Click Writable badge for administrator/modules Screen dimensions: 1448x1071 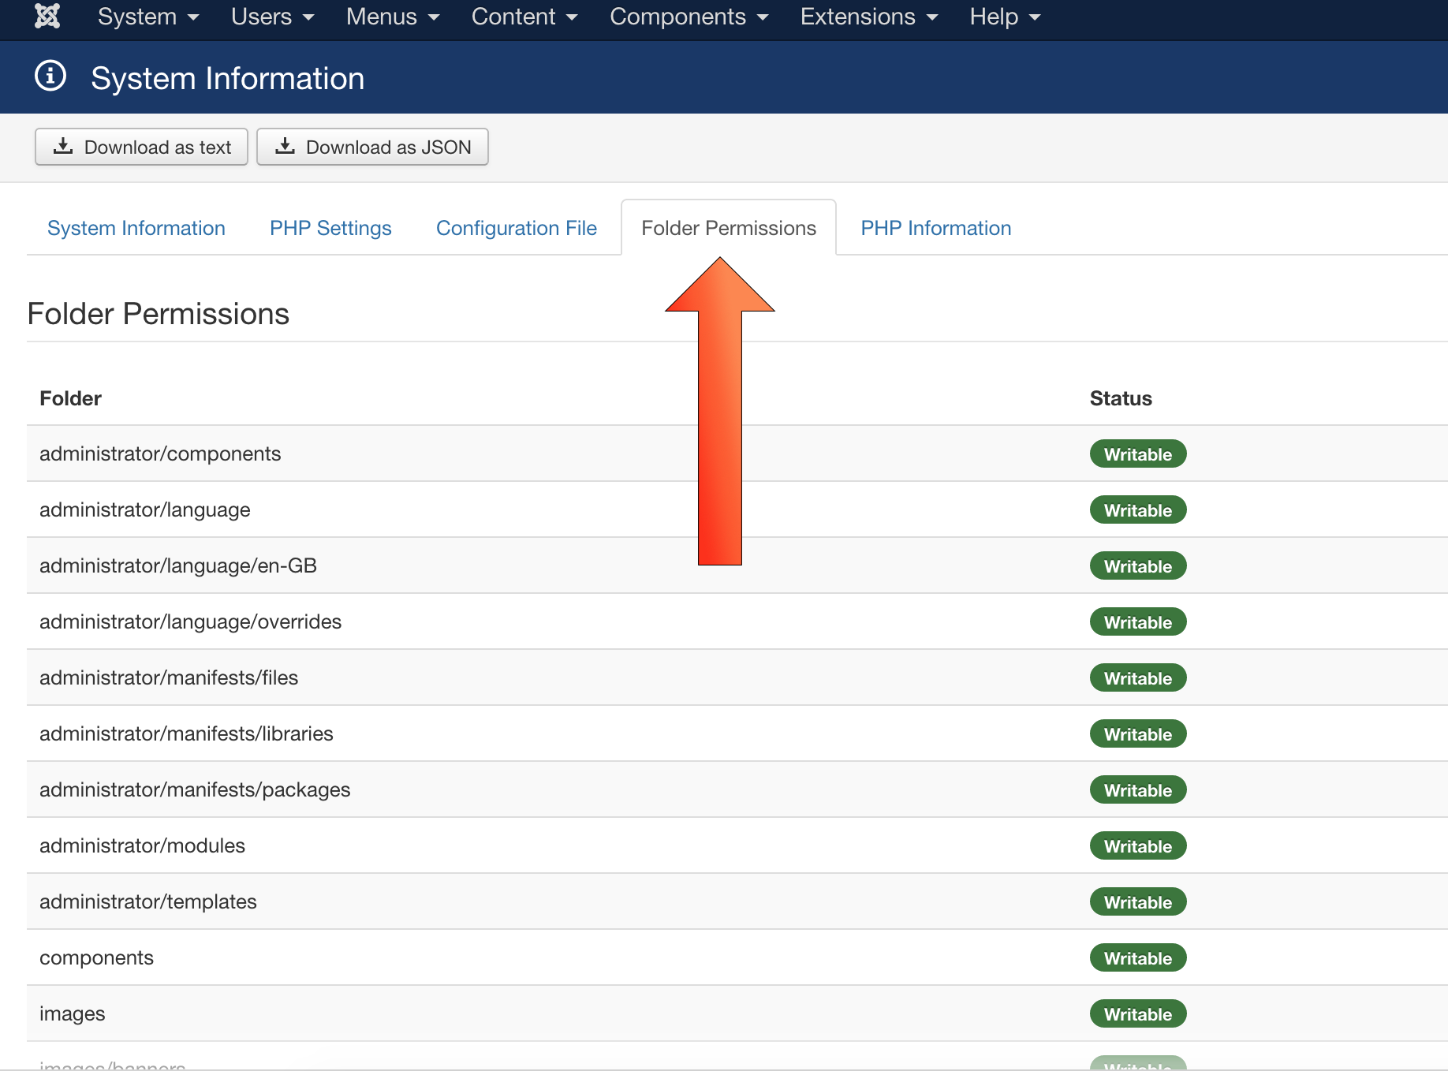(1138, 845)
